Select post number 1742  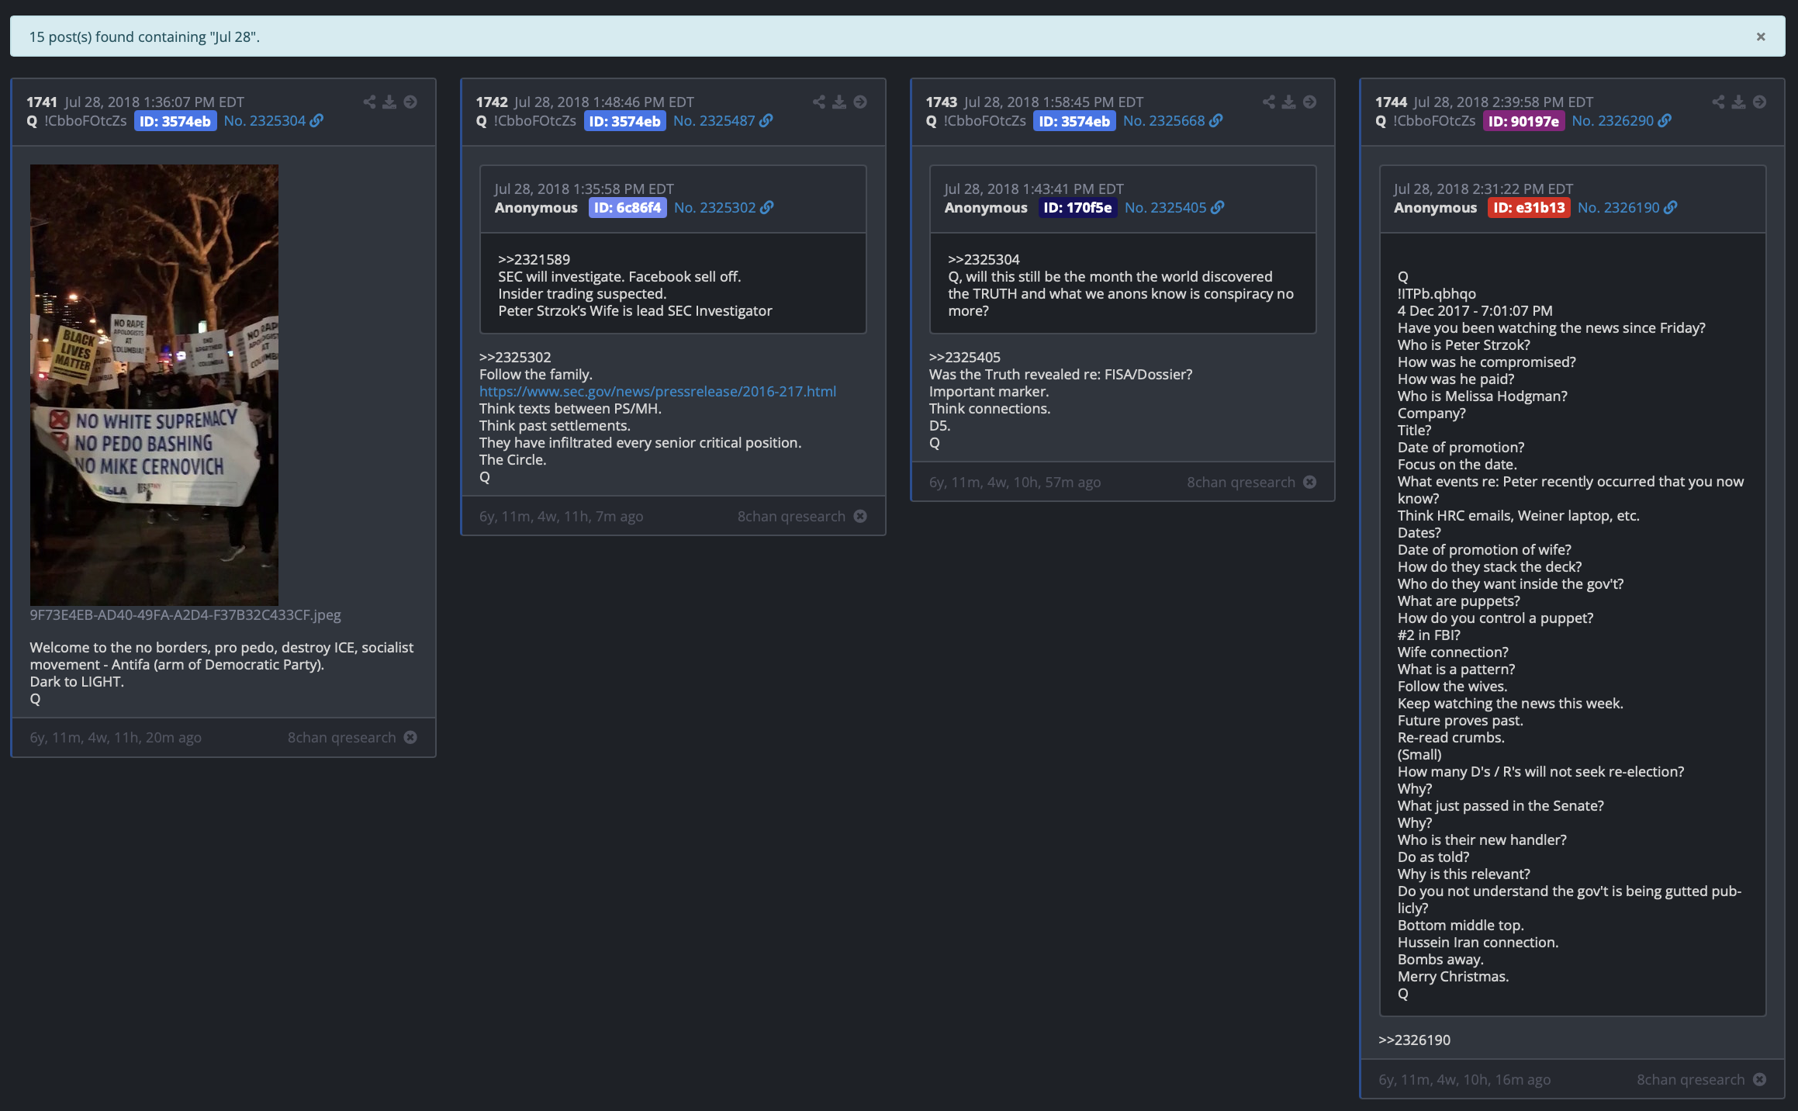(x=492, y=102)
